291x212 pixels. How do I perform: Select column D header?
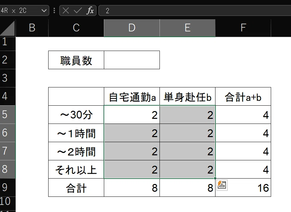[132, 28]
